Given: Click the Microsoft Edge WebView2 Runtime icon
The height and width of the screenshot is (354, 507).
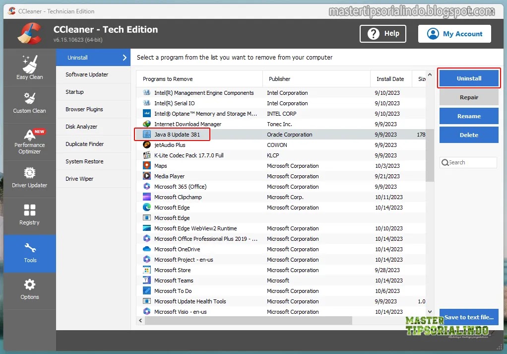Looking at the screenshot, I should pyautogui.click(x=147, y=228).
